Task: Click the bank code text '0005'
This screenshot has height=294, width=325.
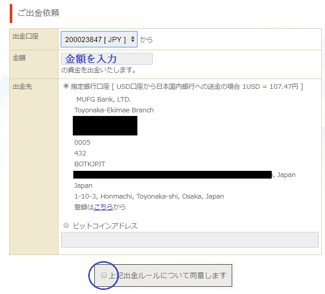Action: [83, 143]
